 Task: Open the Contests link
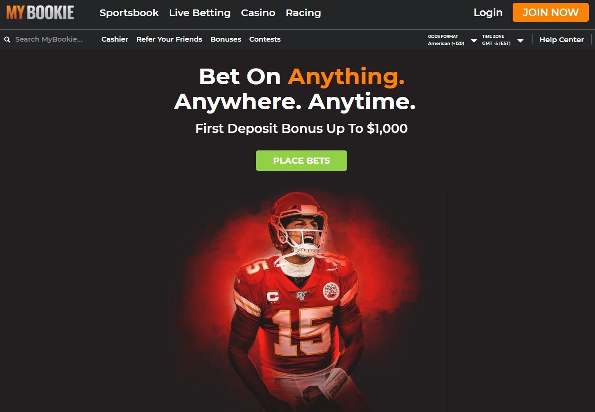click(x=265, y=39)
